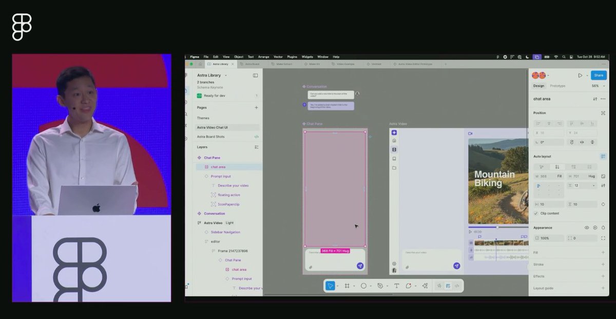Click the horizontal padding 10 field
Image resolution: width=616 pixels, height=319 pixels.
click(x=549, y=204)
